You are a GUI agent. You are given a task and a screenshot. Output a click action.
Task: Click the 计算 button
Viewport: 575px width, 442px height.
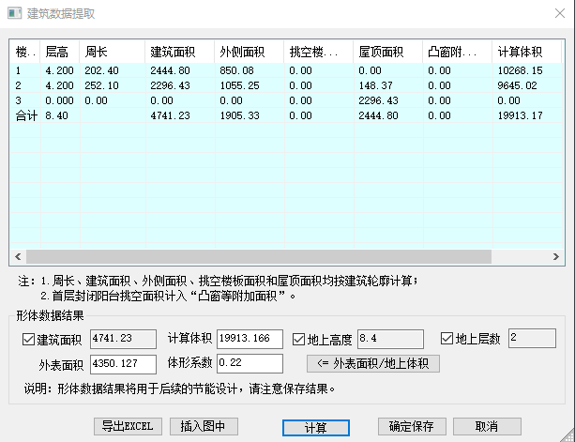[316, 427]
